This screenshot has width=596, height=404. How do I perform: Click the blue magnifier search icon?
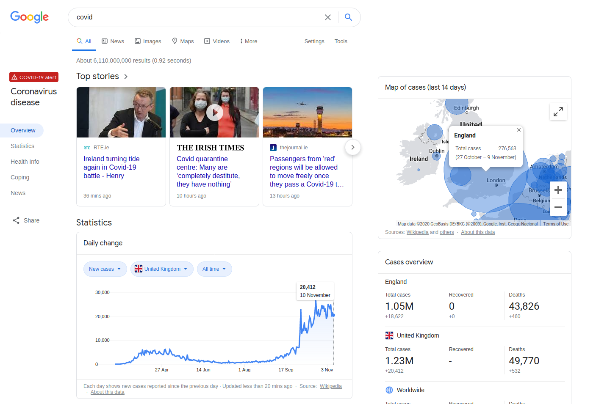(x=348, y=17)
